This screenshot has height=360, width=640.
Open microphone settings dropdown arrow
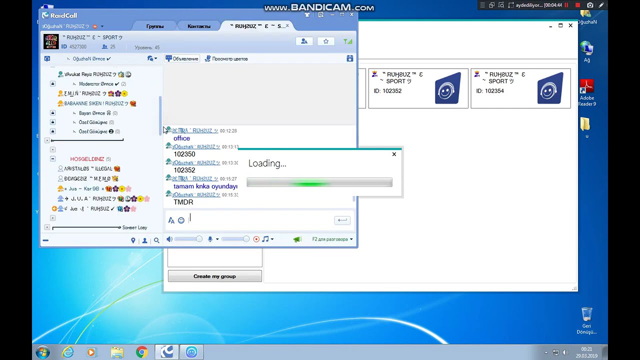click(x=216, y=239)
